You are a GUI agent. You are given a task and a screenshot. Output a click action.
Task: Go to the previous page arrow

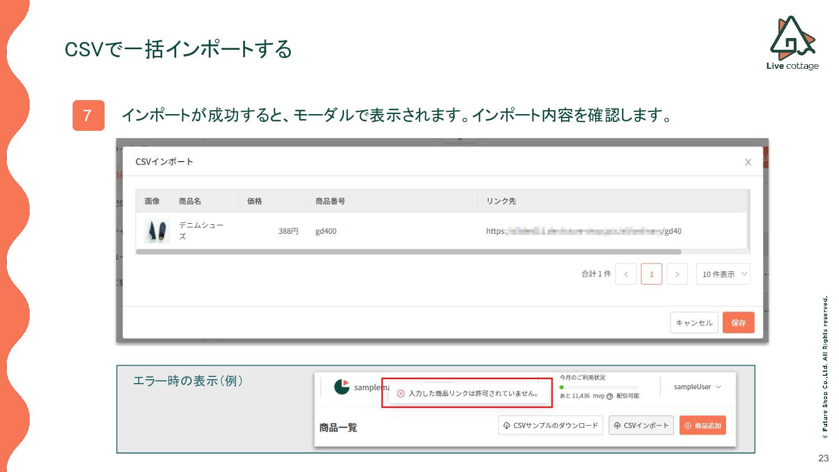[x=626, y=274]
